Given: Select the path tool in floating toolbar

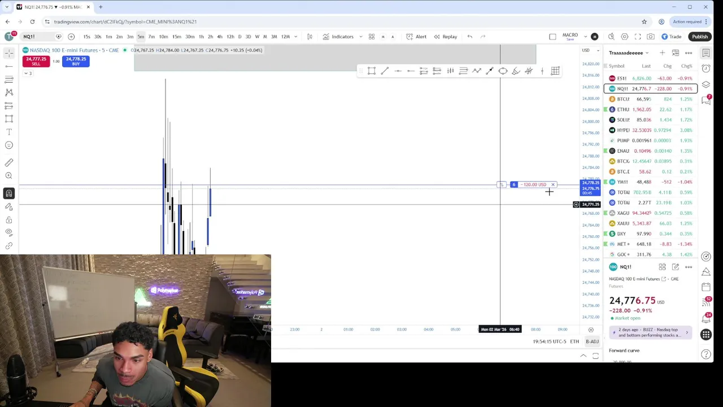Looking at the screenshot, I should pyautogui.click(x=477, y=71).
